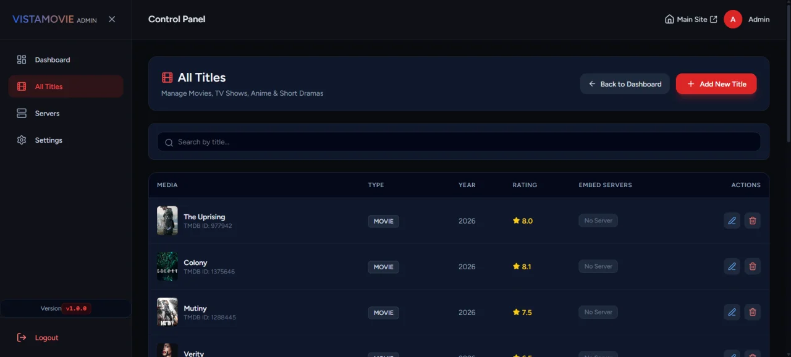
Task: Click TMDB ID: 977942 text
Action: pos(208,226)
